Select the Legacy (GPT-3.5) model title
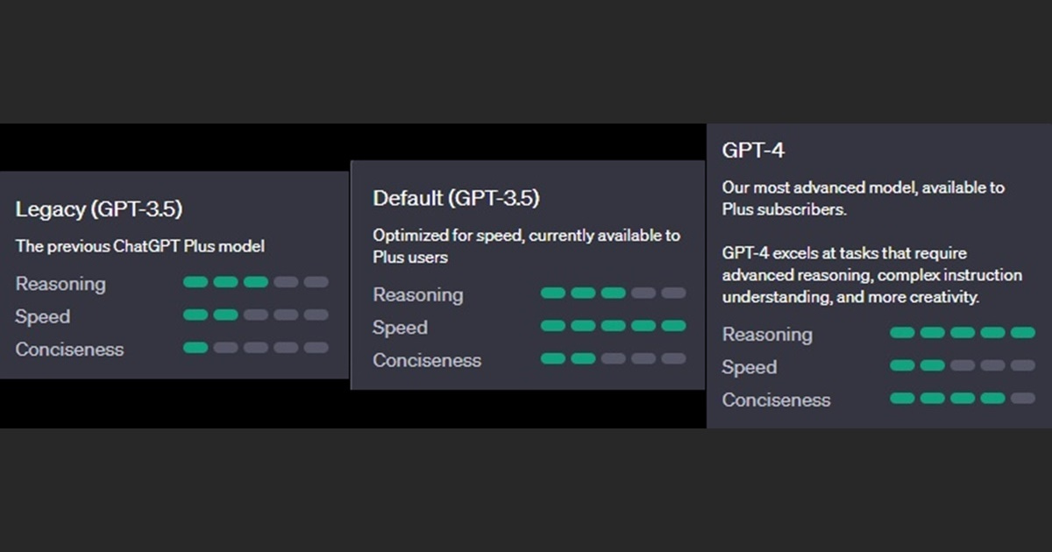The height and width of the screenshot is (552, 1052). pyautogui.click(x=99, y=209)
